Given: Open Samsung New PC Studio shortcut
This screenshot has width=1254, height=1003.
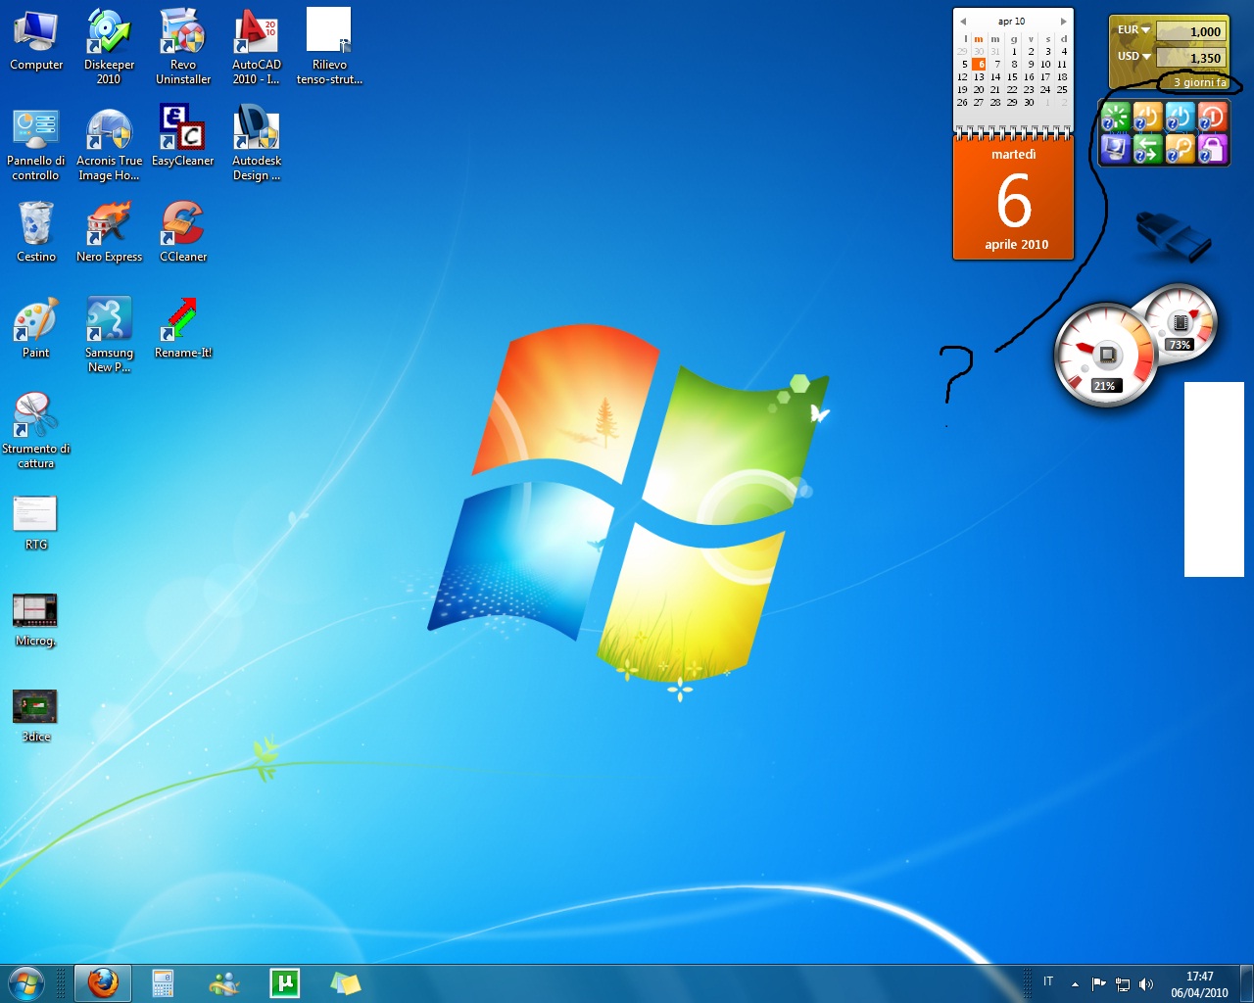Looking at the screenshot, I should [109, 335].
